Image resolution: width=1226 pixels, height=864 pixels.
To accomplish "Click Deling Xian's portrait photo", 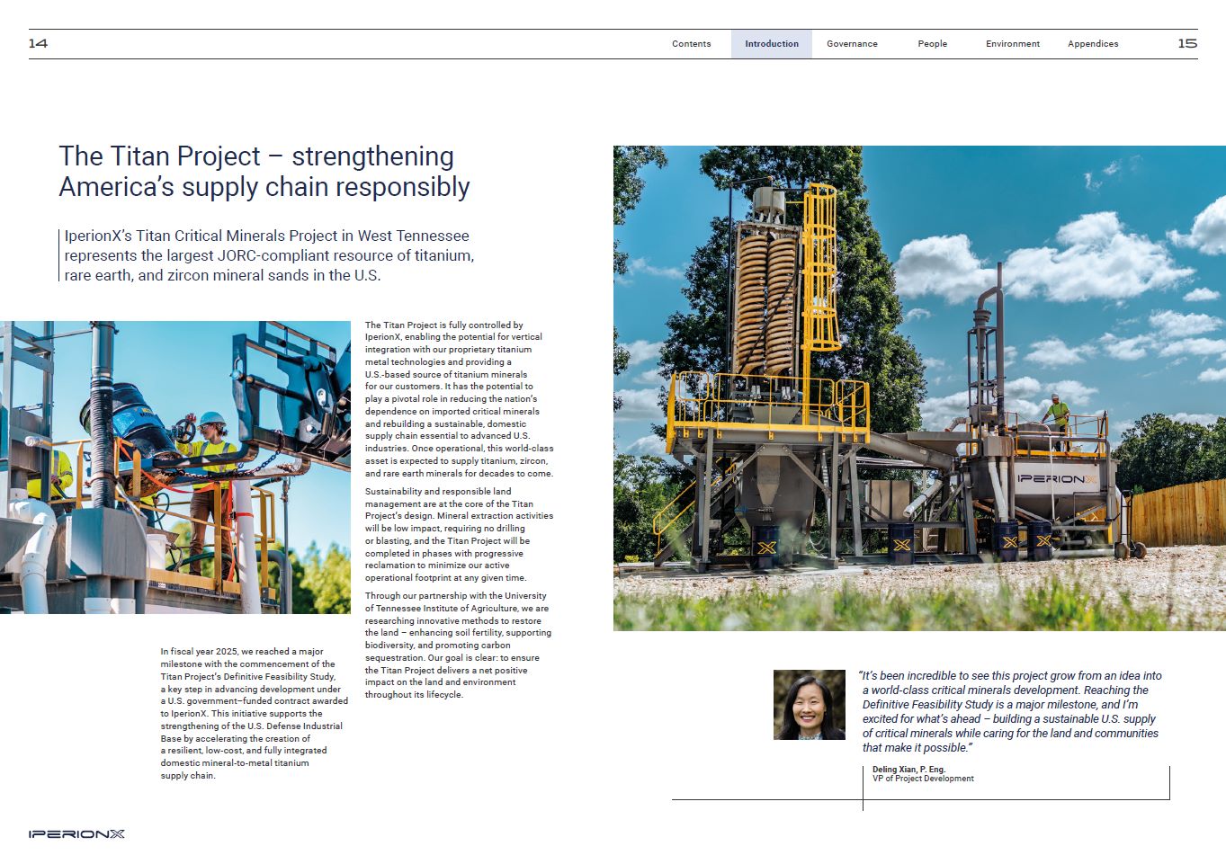I will 809,705.
